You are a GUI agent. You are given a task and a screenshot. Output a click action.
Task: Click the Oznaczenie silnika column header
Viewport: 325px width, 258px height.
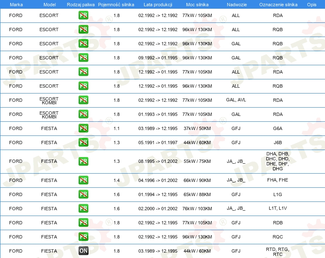[x=278, y=5]
